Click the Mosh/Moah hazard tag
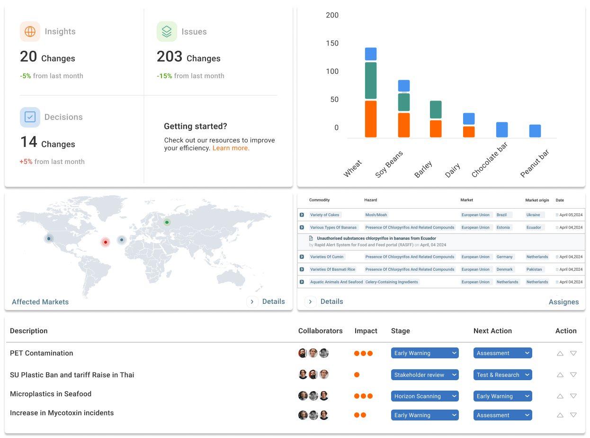Image resolution: width=590 pixels, height=438 pixels. pyautogui.click(x=376, y=215)
